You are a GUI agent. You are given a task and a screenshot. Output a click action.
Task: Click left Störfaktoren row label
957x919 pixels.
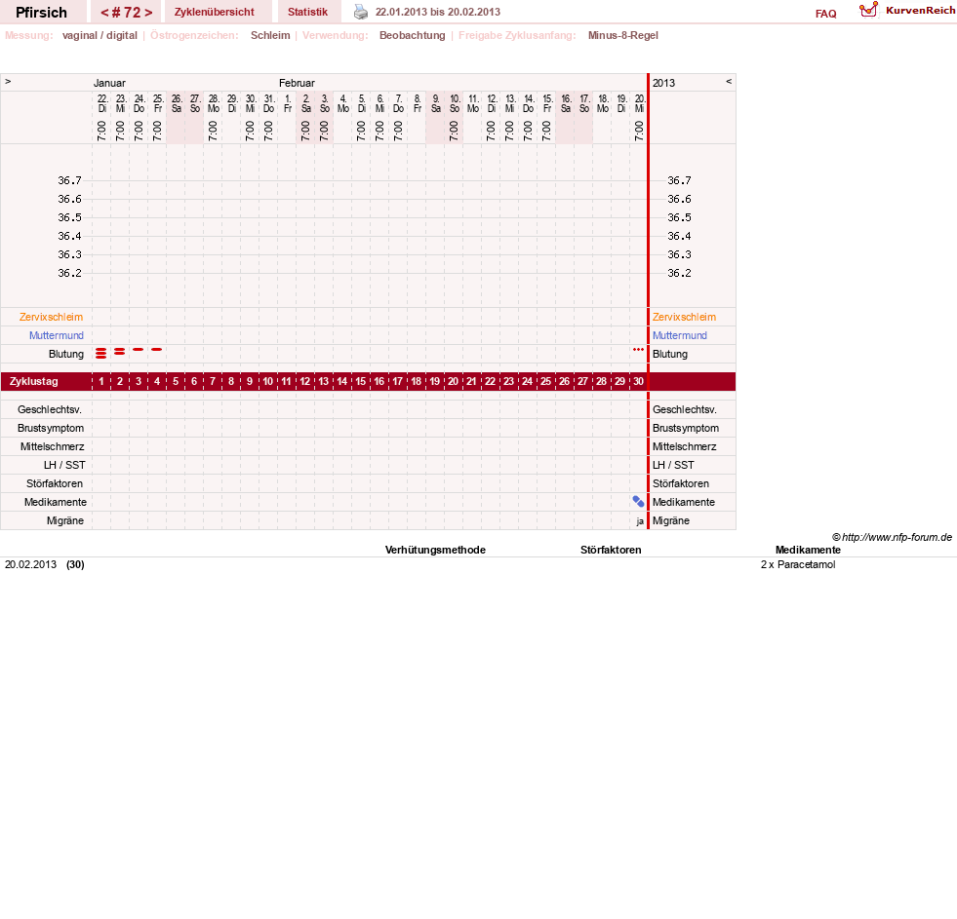[55, 483]
